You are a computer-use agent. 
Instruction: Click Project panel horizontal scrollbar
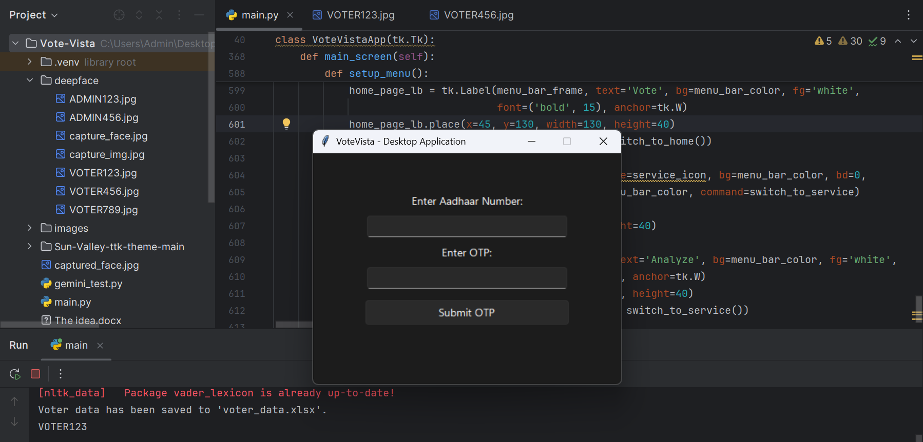click(50, 325)
